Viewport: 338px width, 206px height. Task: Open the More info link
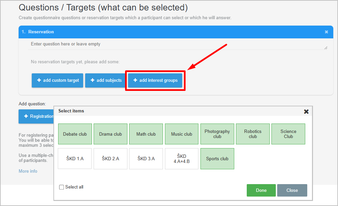click(28, 171)
